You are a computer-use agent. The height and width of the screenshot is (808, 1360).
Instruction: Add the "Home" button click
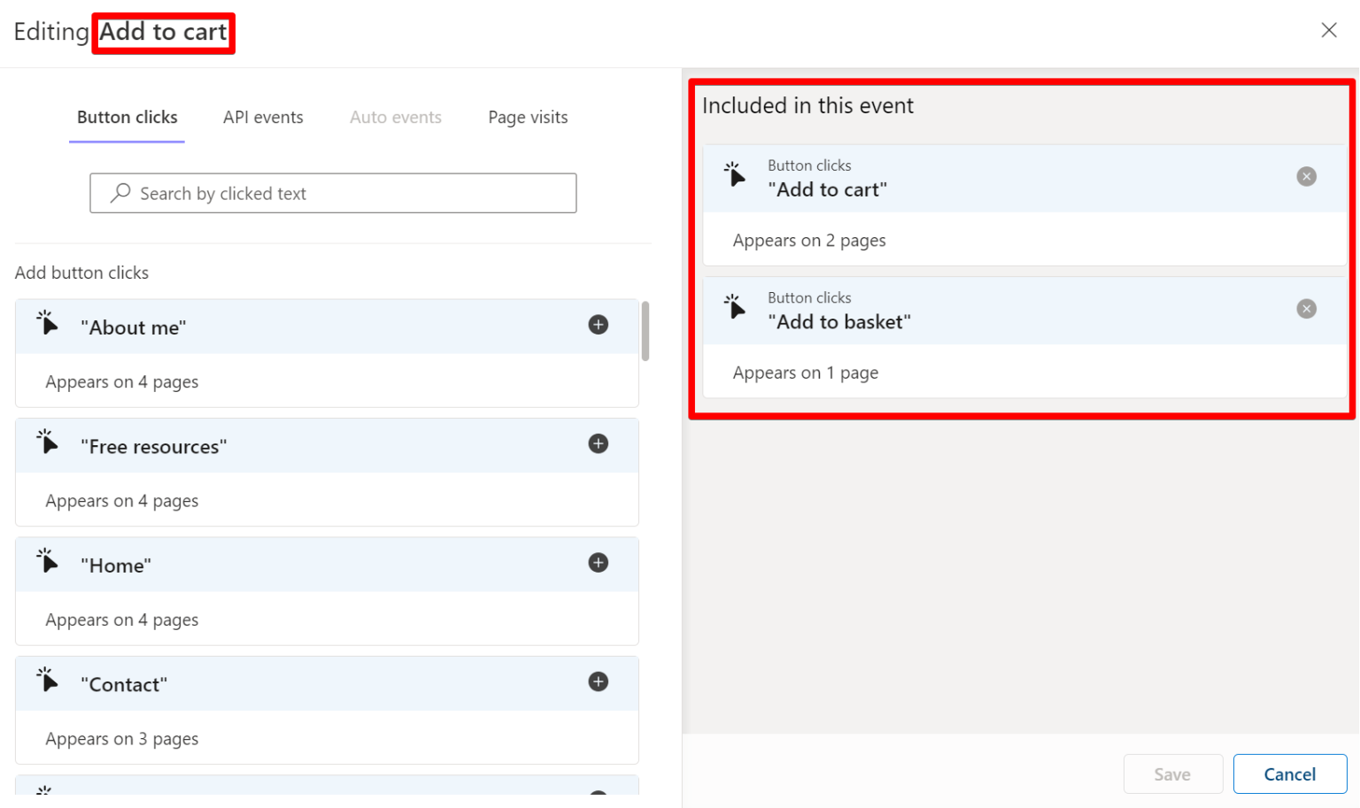[x=599, y=563]
